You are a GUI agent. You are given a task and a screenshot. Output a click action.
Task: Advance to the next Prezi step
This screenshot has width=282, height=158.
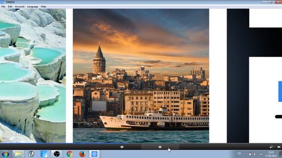pos(160,147)
